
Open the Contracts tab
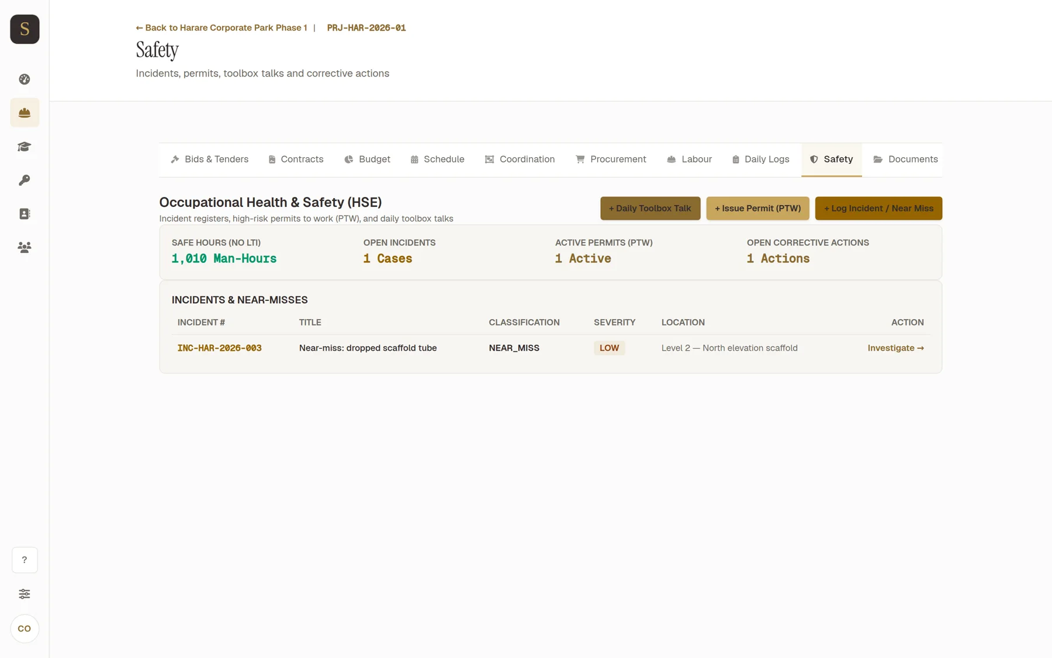[296, 160]
